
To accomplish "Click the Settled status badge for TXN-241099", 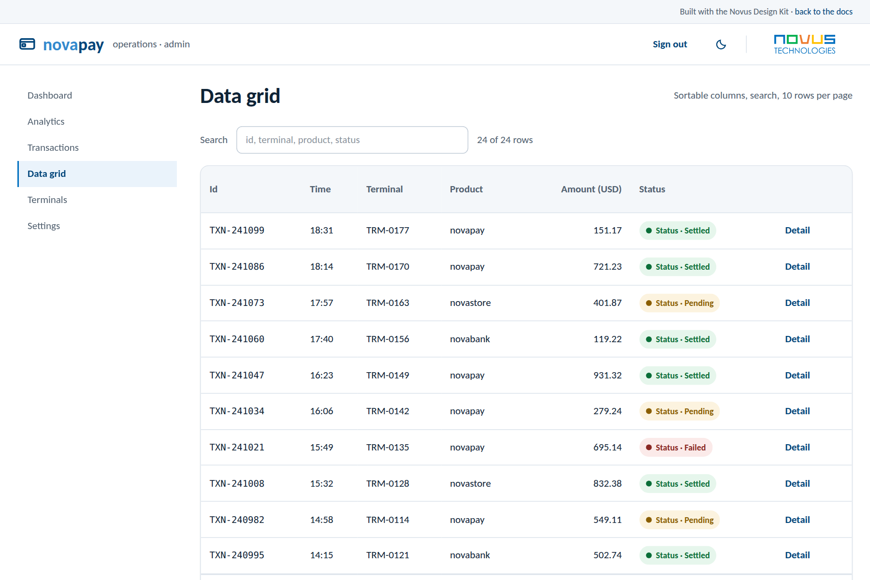I will point(677,231).
